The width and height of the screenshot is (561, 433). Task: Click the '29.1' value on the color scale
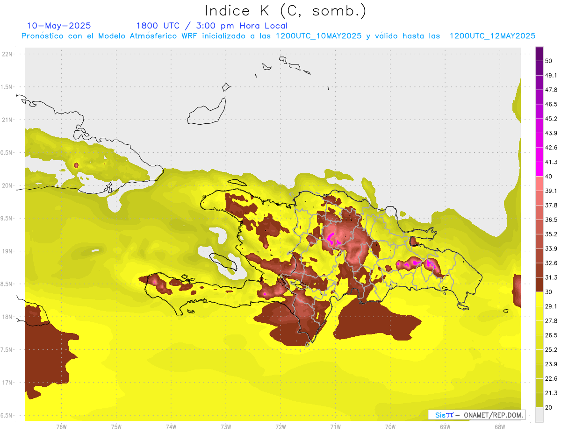[x=551, y=306]
